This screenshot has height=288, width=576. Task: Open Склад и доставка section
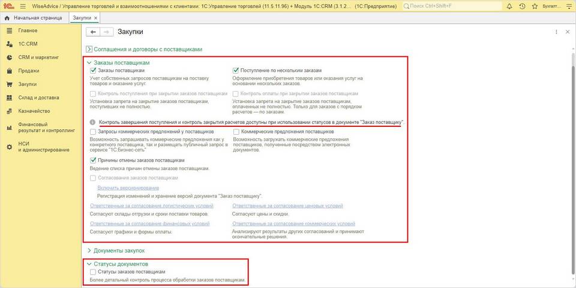[x=38, y=98]
